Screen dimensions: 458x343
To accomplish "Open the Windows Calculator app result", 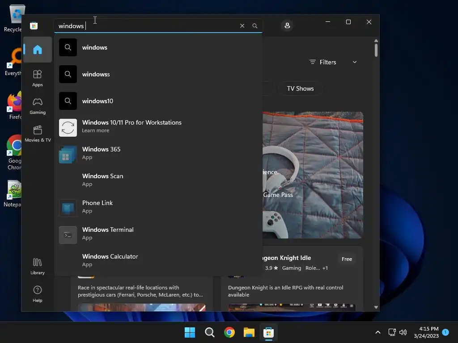I will 158,262.
